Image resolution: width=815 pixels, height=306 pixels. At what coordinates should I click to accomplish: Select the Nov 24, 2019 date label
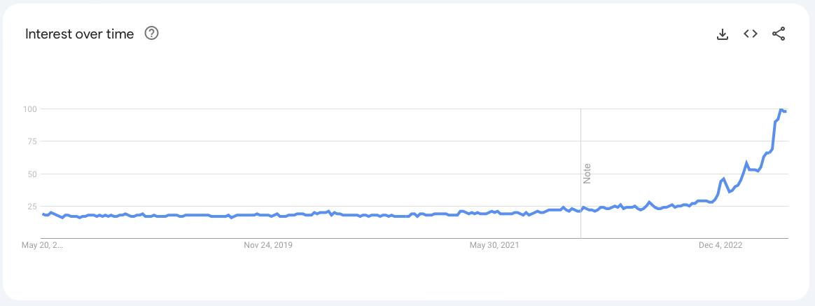click(268, 245)
